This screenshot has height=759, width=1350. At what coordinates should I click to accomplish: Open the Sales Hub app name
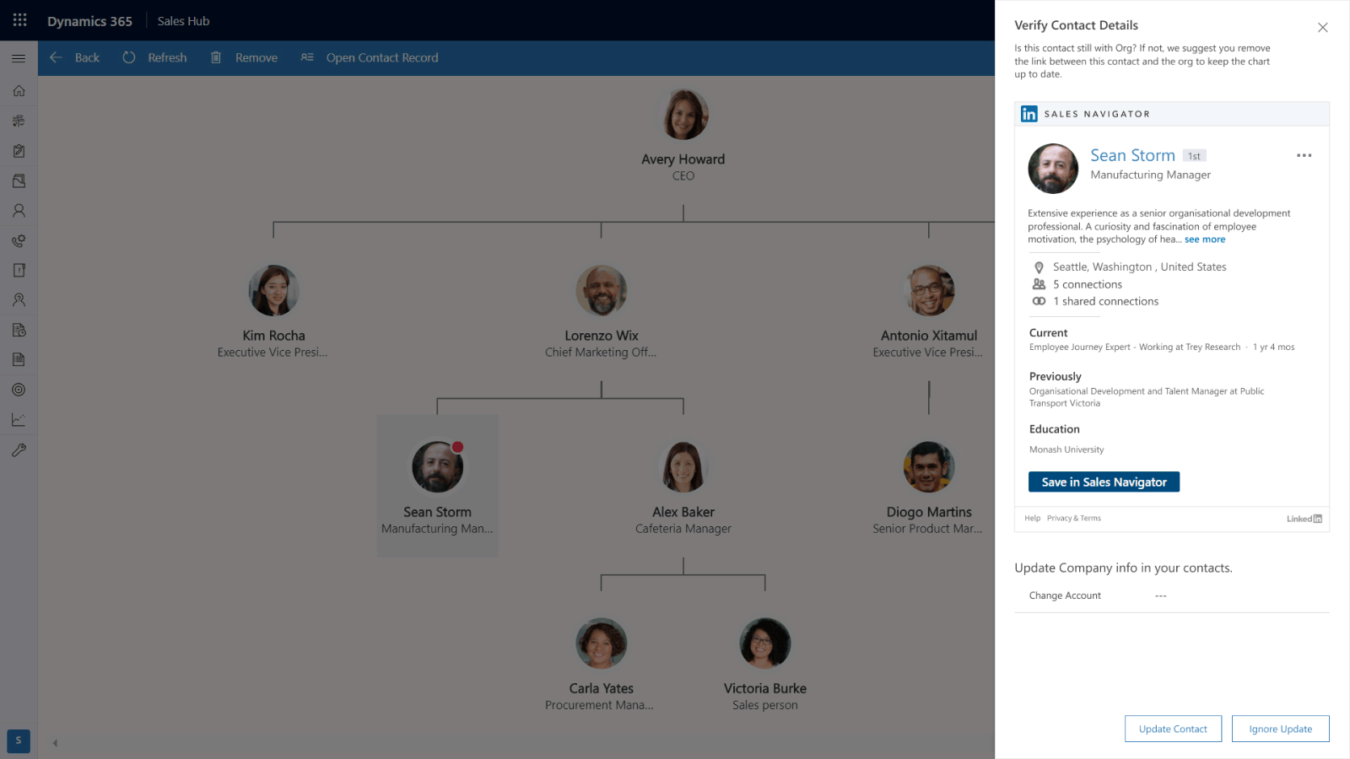pos(183,21)
